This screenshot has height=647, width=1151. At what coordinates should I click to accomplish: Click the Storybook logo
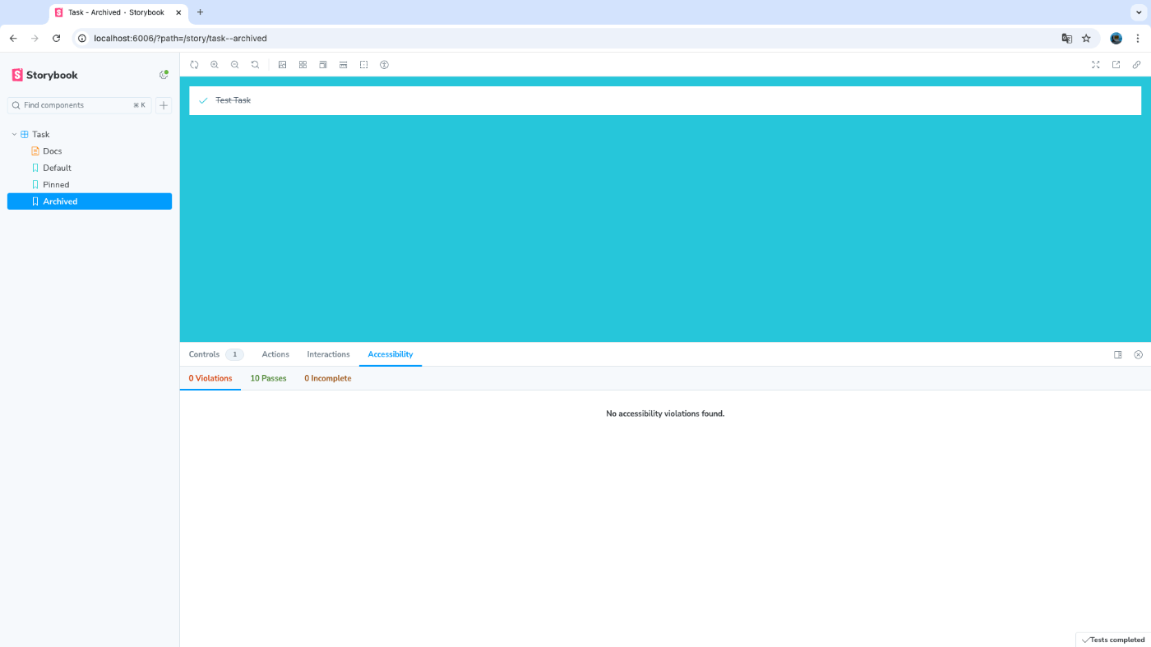coord(45,75)
